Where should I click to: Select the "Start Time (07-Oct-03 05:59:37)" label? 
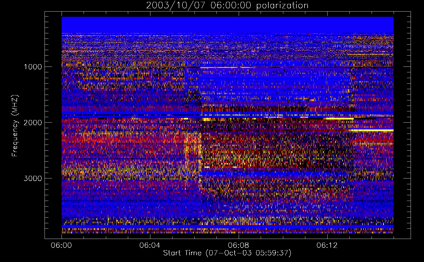pyautogui.click(x=227, y=253)
